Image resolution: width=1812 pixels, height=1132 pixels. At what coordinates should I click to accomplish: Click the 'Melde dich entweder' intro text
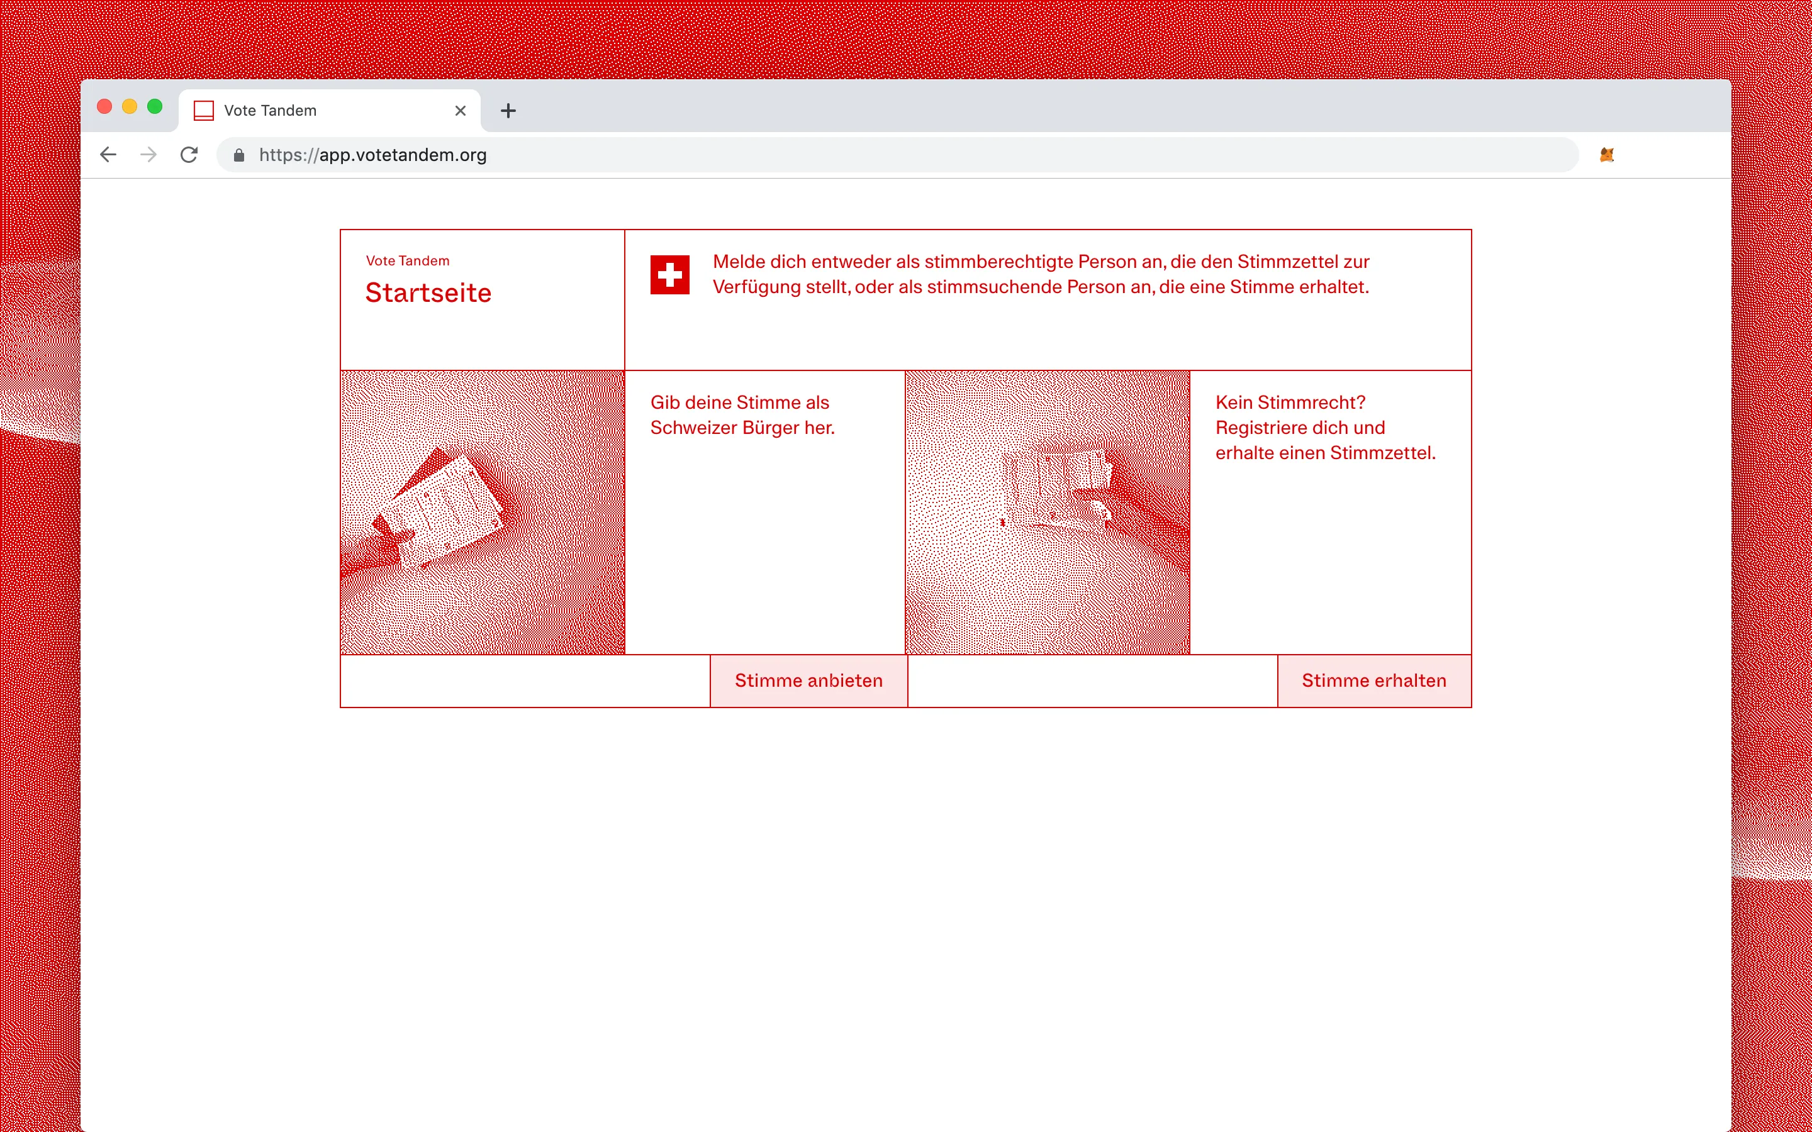[x=1041, y=274]
